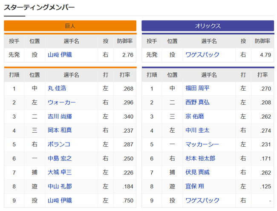Click 吉川 尚輝 player name
The width and height of the screenshot is (277, 211).
pos(60,116)
